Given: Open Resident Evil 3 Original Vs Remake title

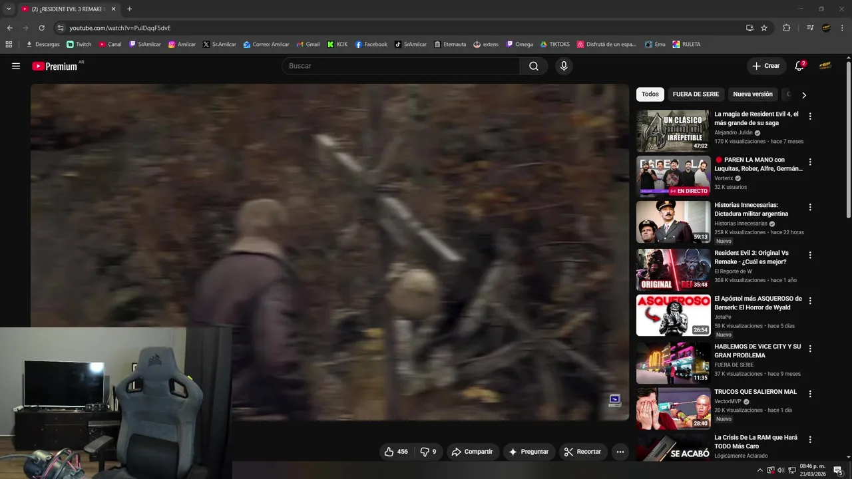Looking at the screenshot, I should tap(751, 257).
